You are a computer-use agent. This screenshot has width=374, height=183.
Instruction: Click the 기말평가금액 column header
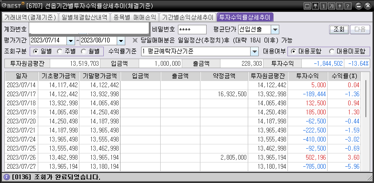[100, 76]
